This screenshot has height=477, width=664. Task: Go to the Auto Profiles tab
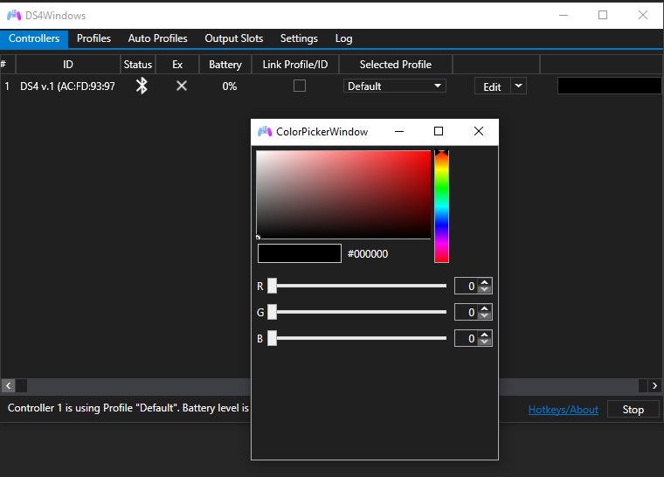pos(157,38)
